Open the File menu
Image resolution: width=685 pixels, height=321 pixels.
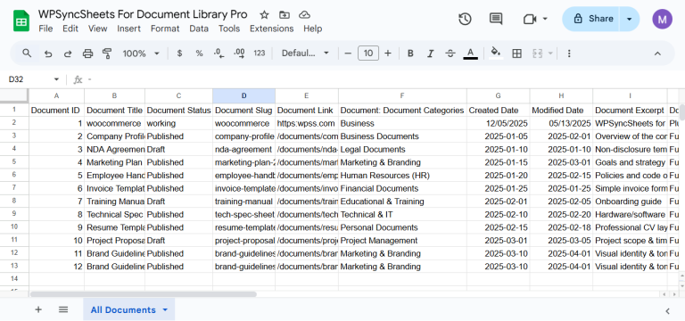[45, 29]
